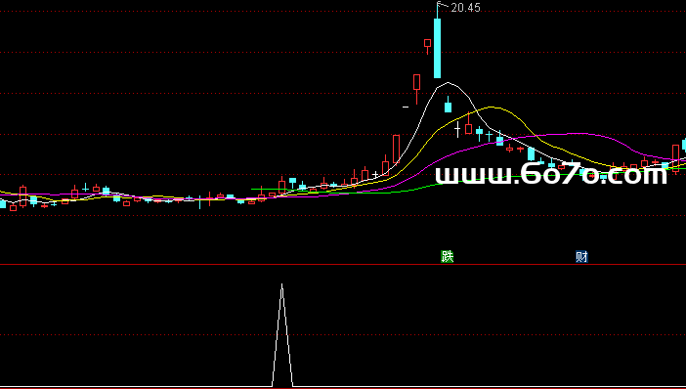Select the 20.45 high price label
Screen dimensions: 686x389
pos(465,8)
